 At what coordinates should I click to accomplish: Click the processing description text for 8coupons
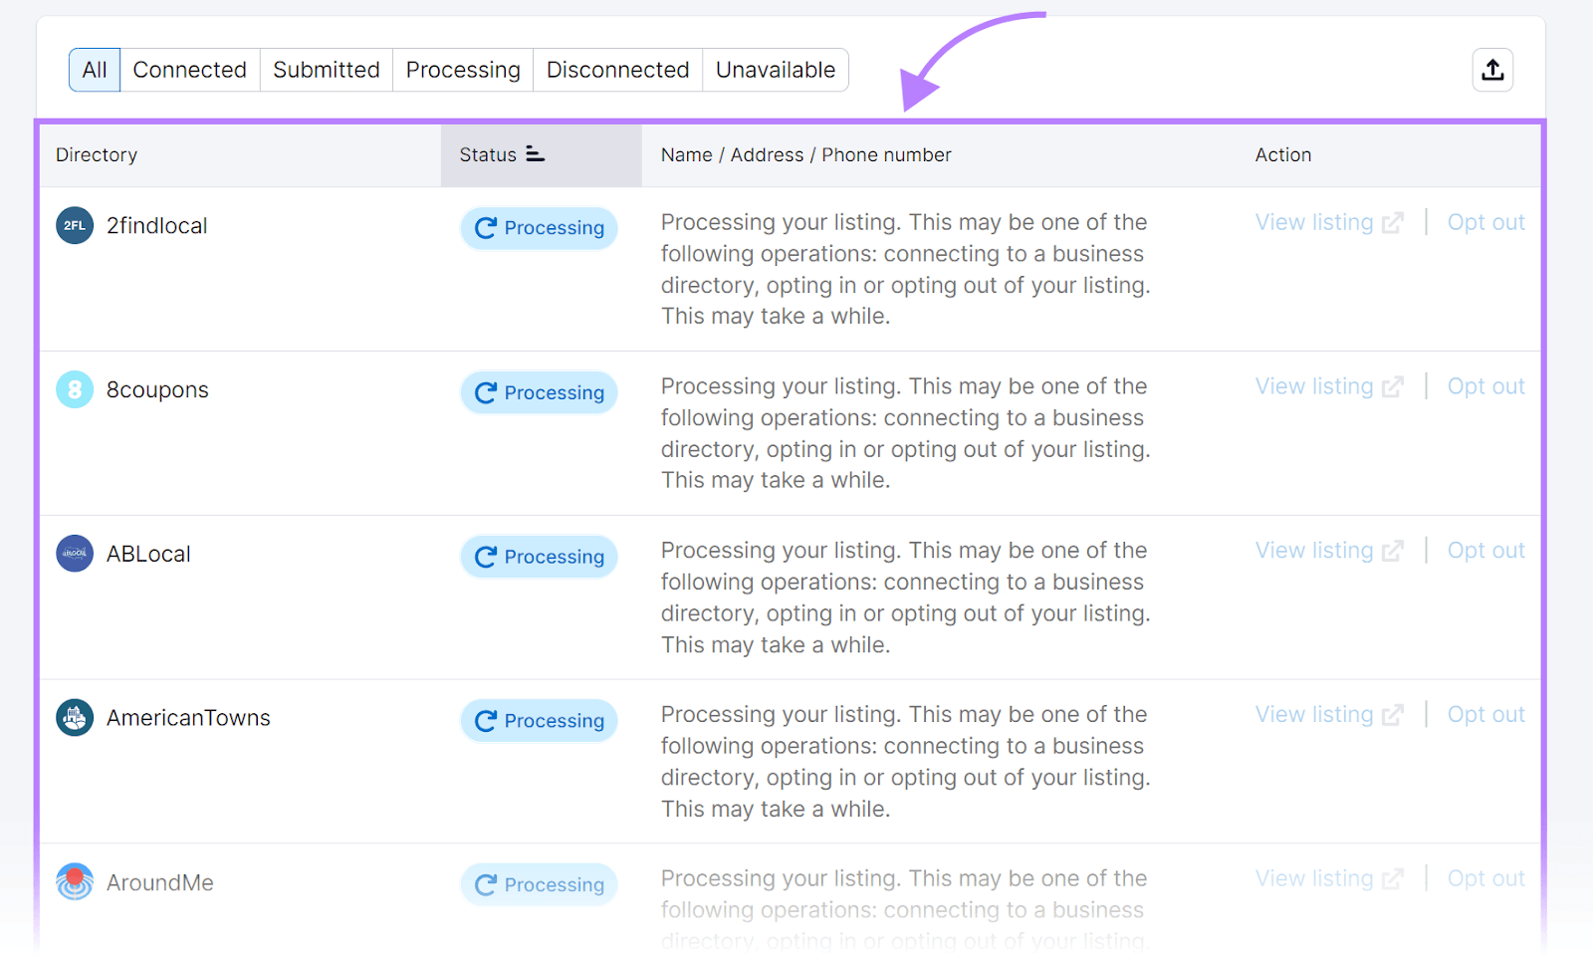(905, 433)
